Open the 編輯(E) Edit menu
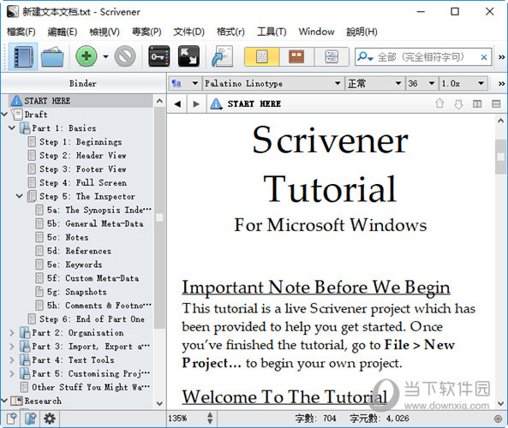This screenshot has height=428, width=508. (x=63, y=32)
